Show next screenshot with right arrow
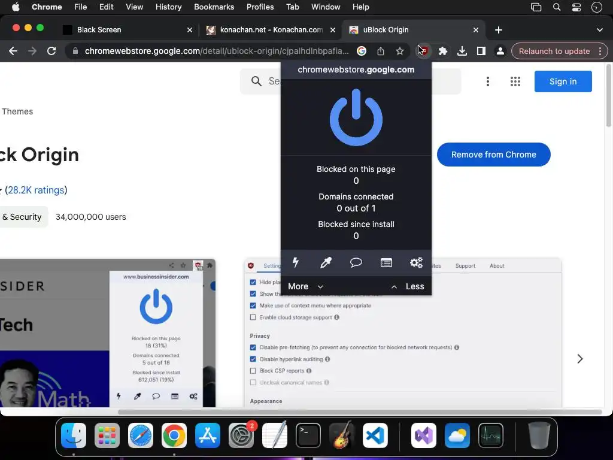This screenshot has width=613, height=460. [x=579, y=359]
